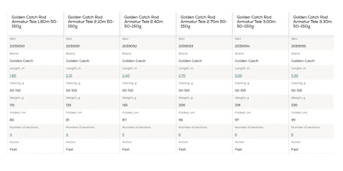Viewport: 343px width, 171px height.
Task: Open the 3.00 length link
Action: tap(238, 76)
